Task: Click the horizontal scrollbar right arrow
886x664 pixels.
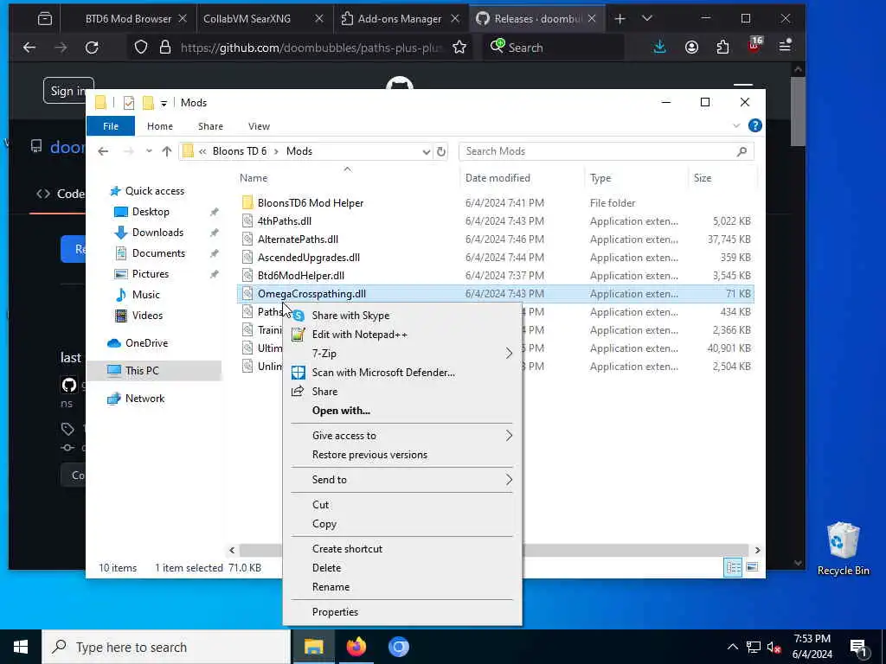Action: (x=757, y=550)
